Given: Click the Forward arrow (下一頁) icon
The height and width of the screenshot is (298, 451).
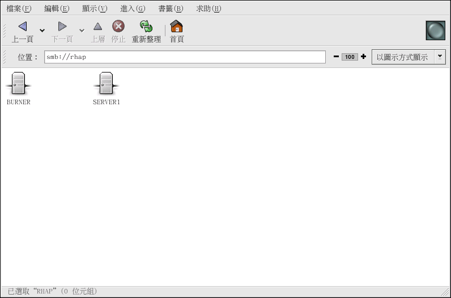Looking at the screenshot, I should tap(62, 27).
